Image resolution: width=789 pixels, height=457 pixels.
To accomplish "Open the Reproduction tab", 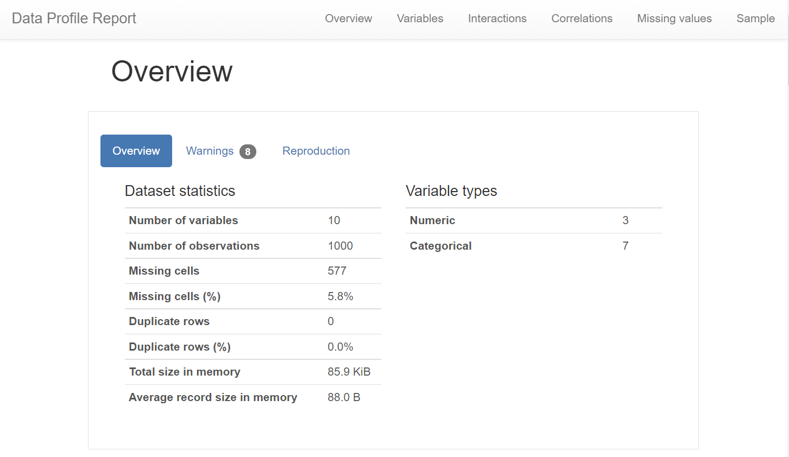I will coord(316,151).
